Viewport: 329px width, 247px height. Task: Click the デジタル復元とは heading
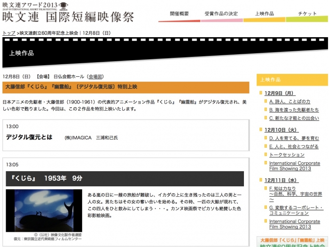(29, 137)
